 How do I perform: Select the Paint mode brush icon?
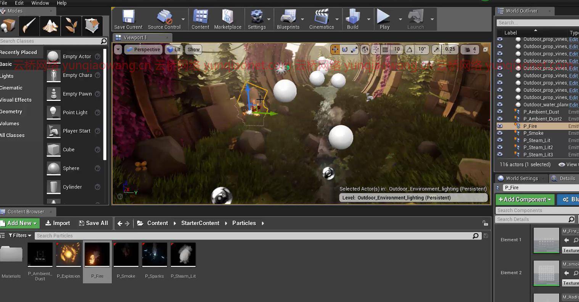(x=29, y=26)
